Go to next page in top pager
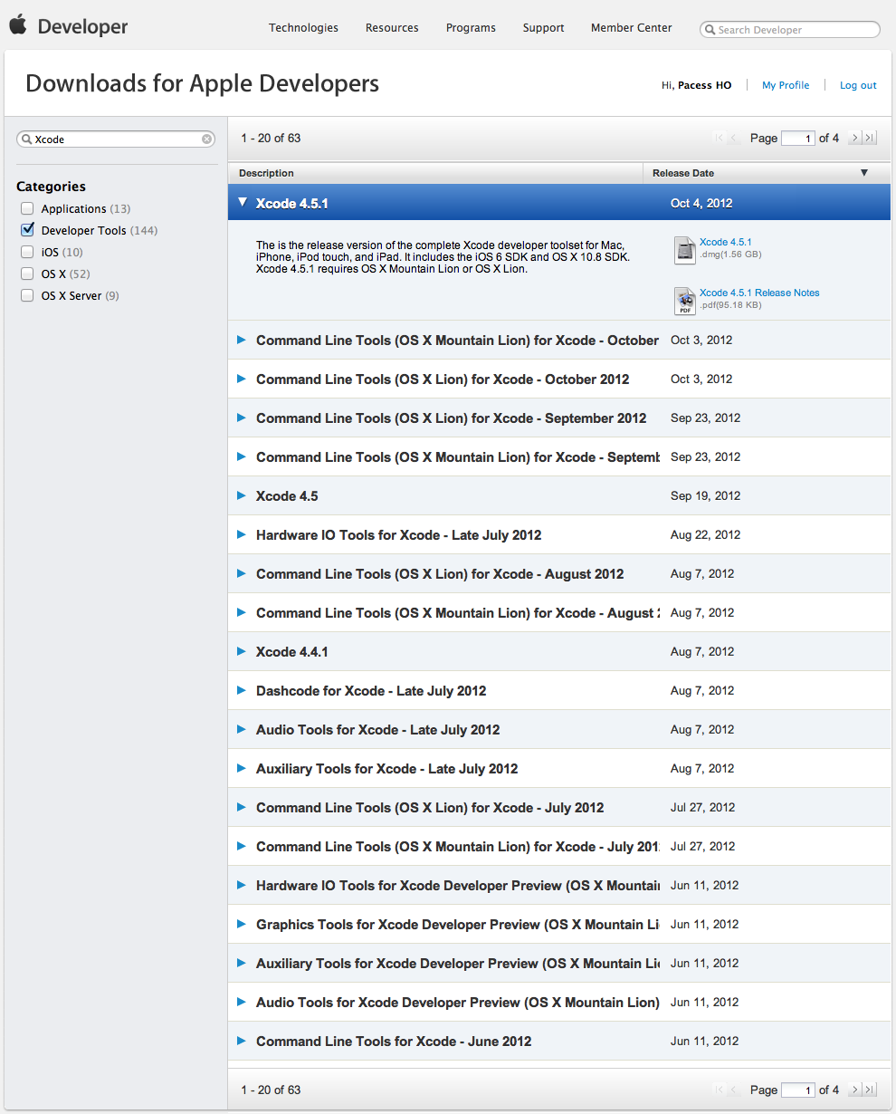This screenshot has width=896, height=1114. [854, 138]
